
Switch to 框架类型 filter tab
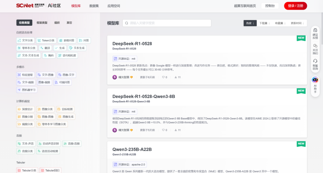pos(42,23)
